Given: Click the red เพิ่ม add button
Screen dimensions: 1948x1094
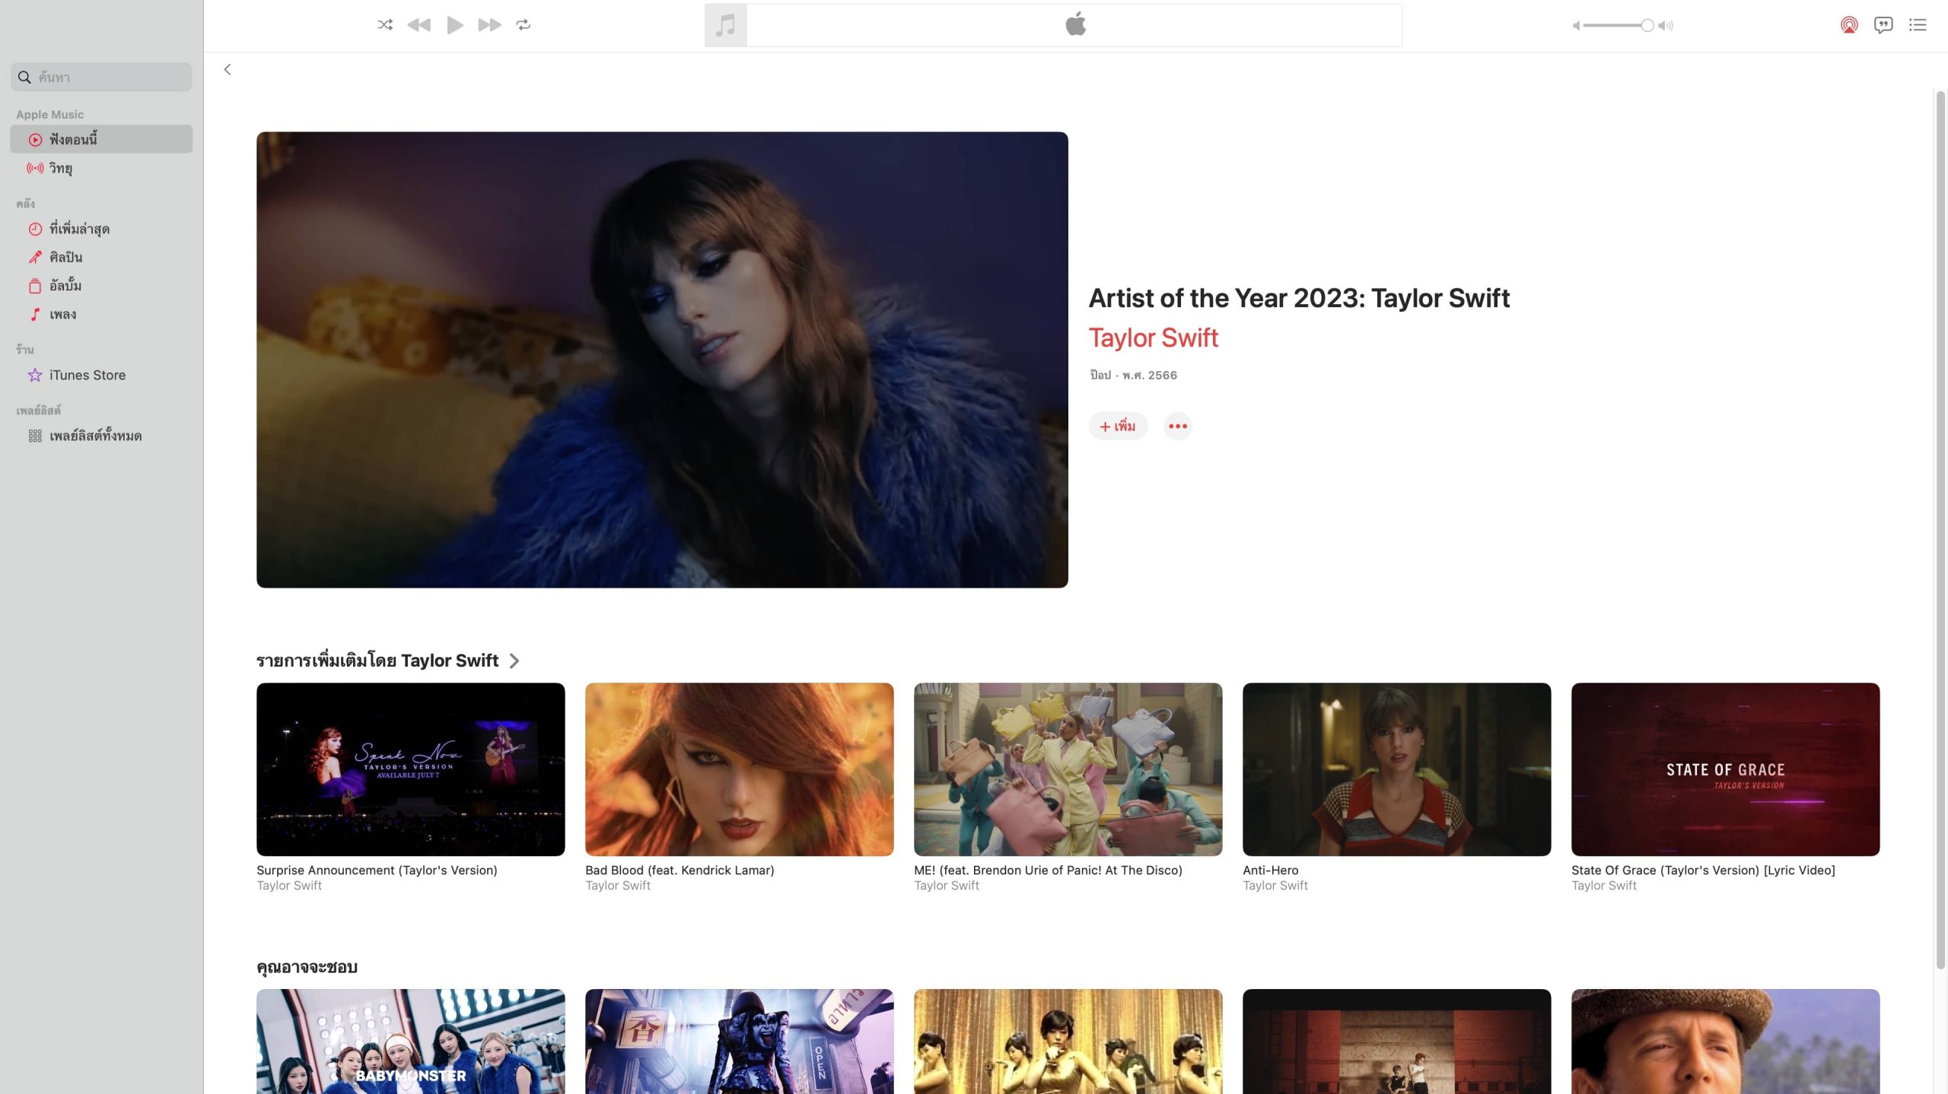Looking at the screenshot, I should 1117,426.
